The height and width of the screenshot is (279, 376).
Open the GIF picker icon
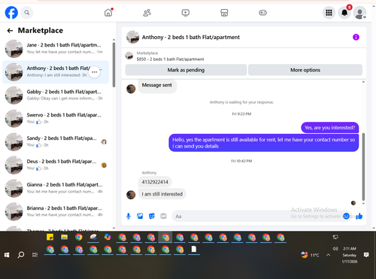click(163, 216)
